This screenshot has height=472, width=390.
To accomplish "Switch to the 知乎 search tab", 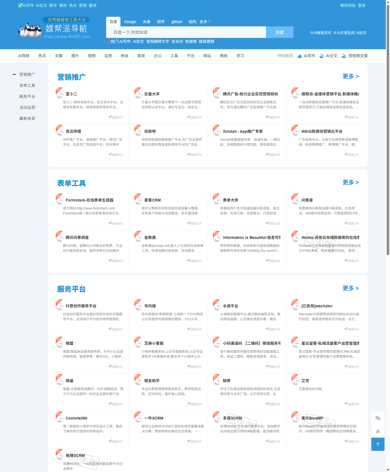I will 161,22.
